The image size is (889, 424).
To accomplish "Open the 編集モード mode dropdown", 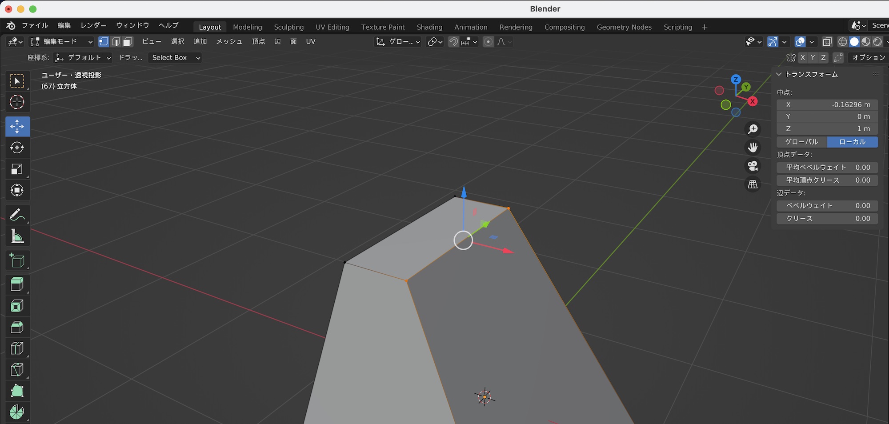I will tap(61, 42).
